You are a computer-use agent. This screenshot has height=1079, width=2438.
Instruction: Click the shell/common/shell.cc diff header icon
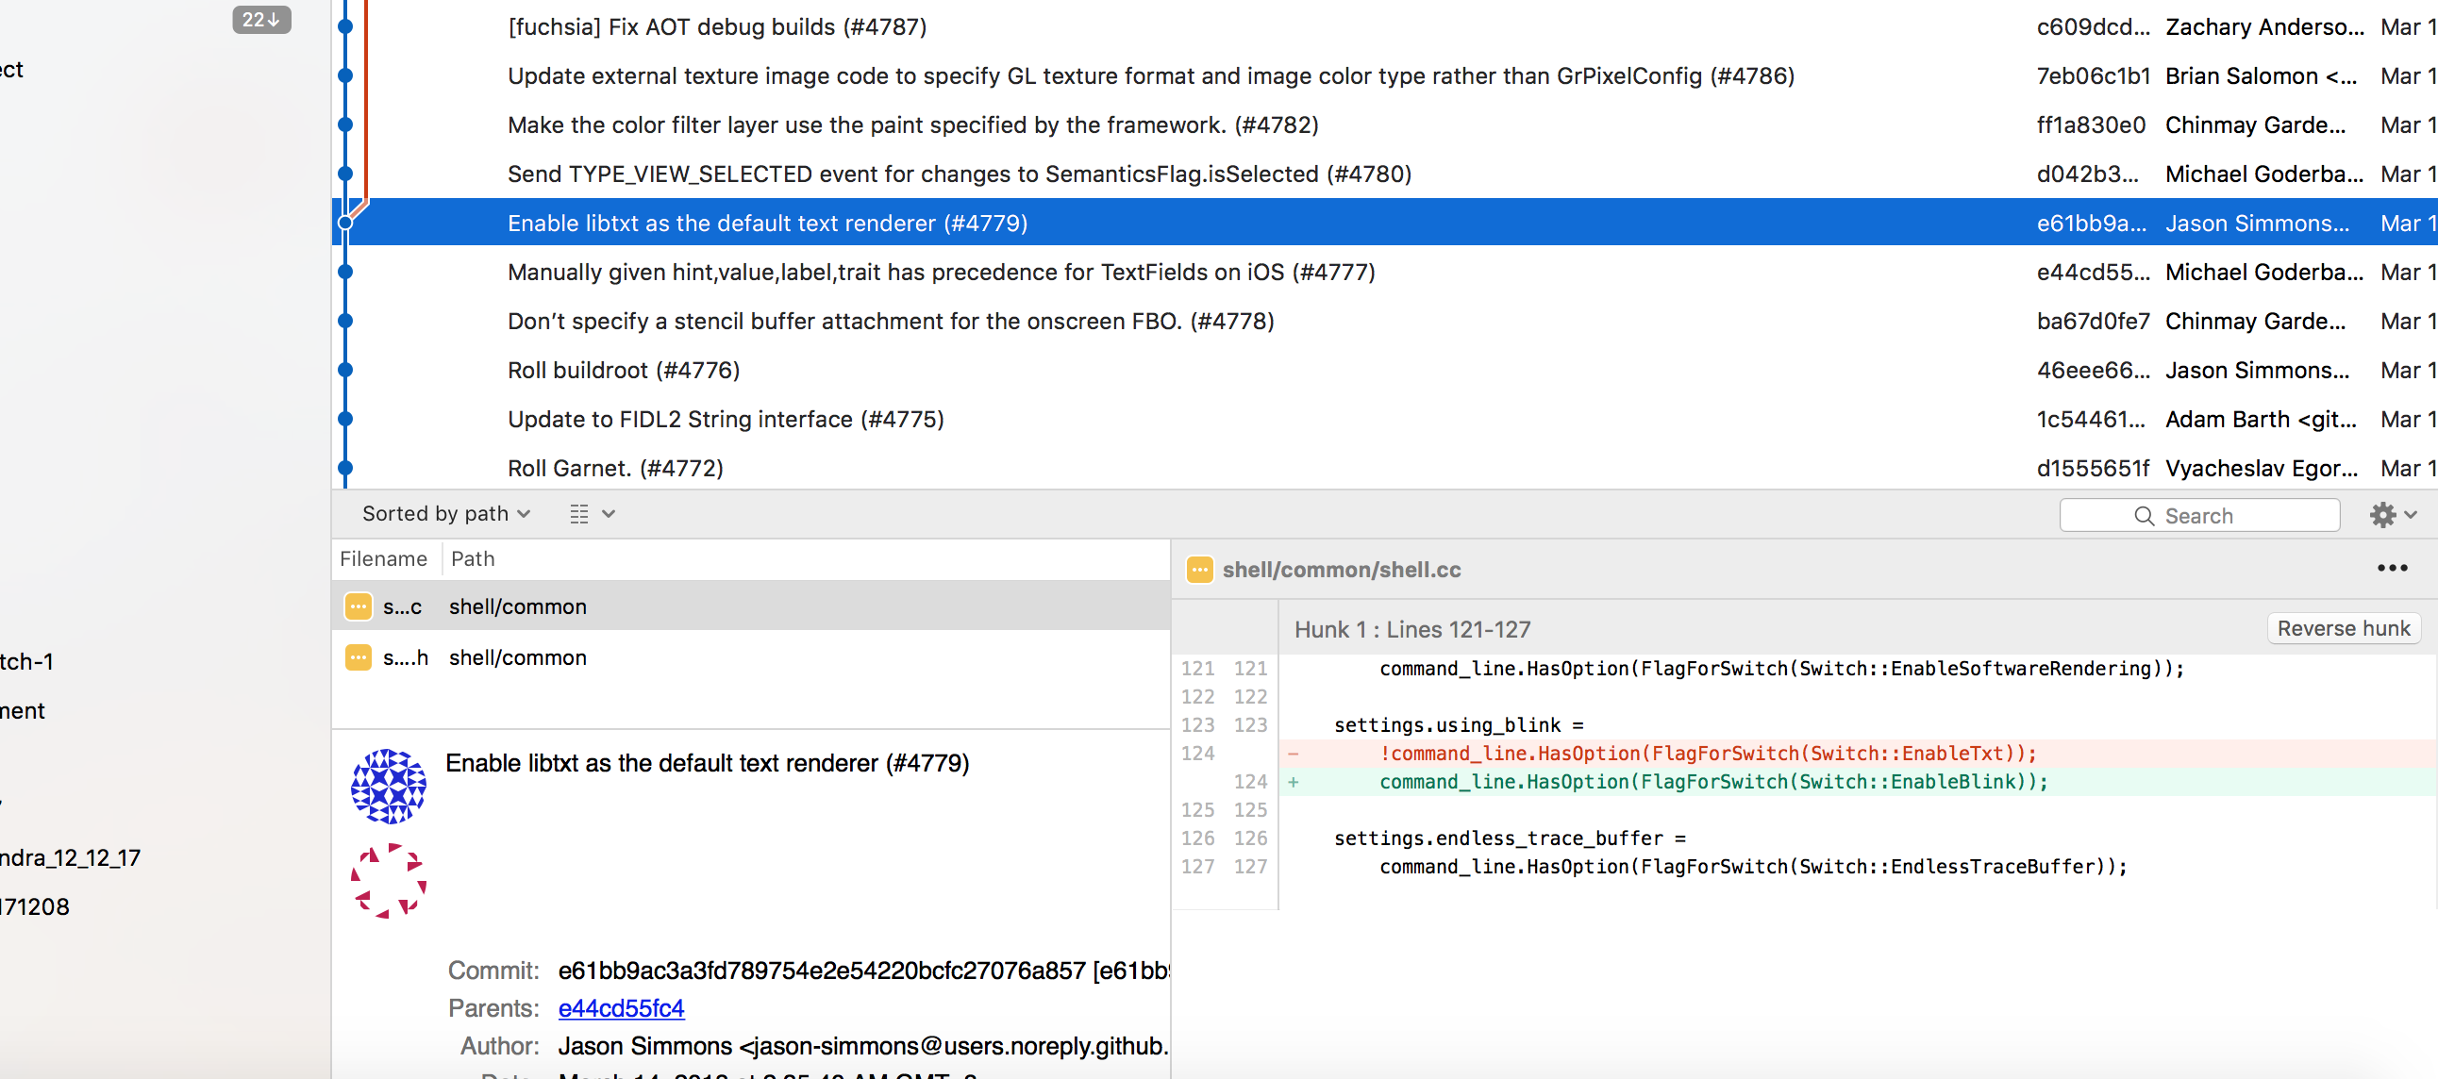1199,570
